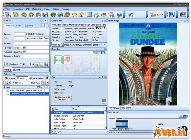Open the Сервис menu
Image resolution: width=191 pixels, height=140 pixels.
[56, 9]
